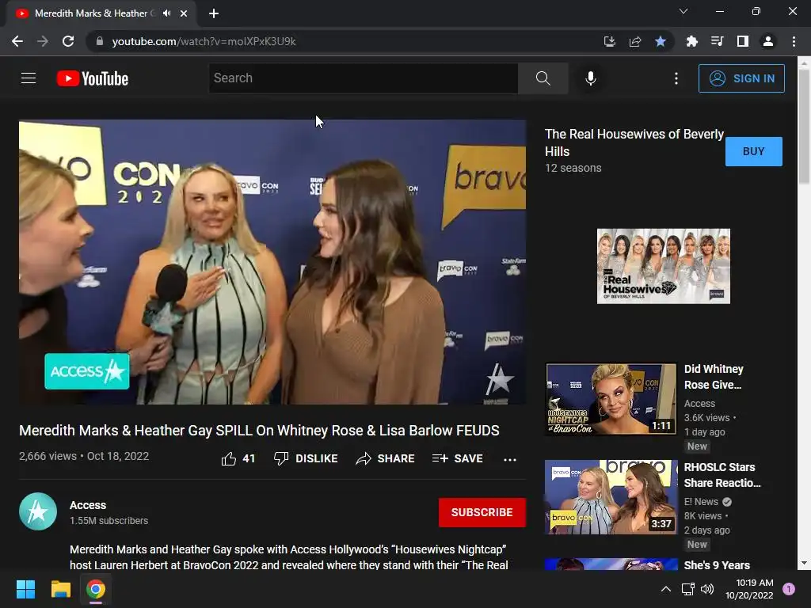Screen dimensions: 811x608
Task: Start voice search with microphone icon
Action: coord(590,78)
